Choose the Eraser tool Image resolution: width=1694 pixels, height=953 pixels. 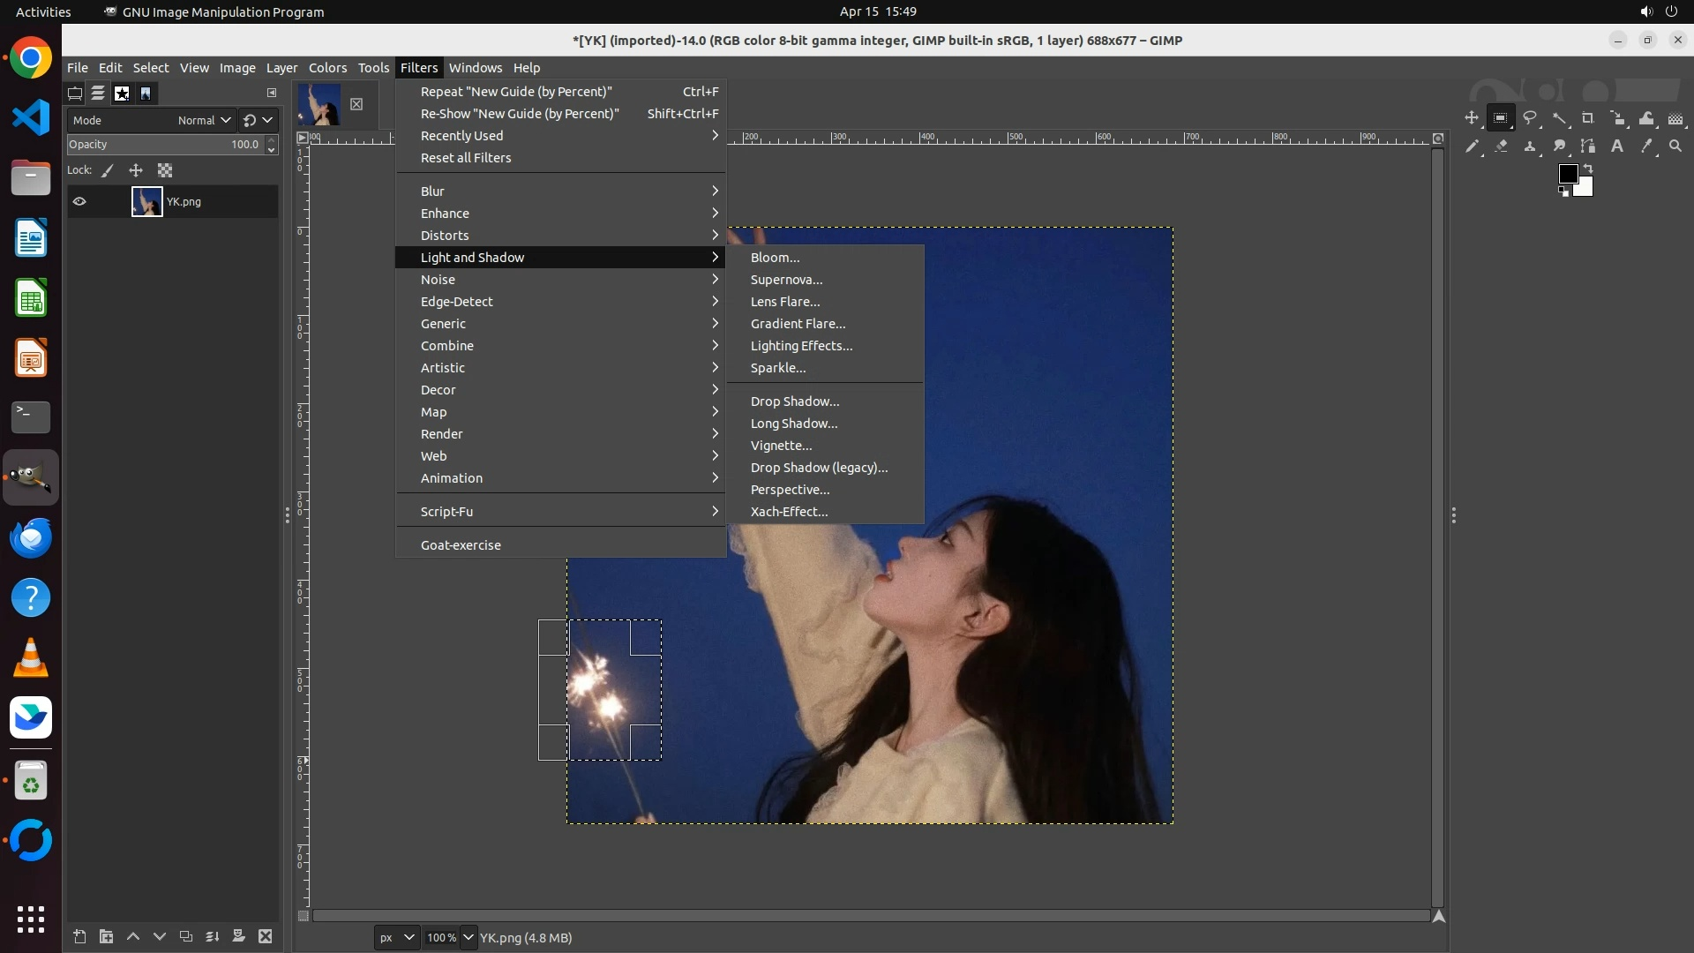tap(1501, 146)
